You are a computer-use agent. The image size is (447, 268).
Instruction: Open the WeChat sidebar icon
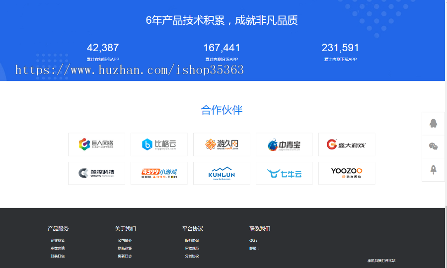[x=433, y=146]
